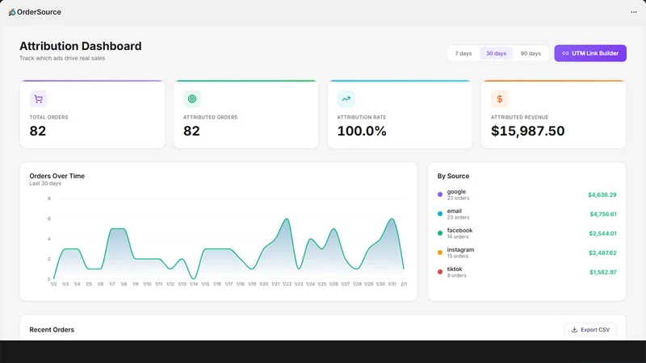Click the $2,544.01 facebook revenue value
The image size is (646, 363).
(602, 233)
